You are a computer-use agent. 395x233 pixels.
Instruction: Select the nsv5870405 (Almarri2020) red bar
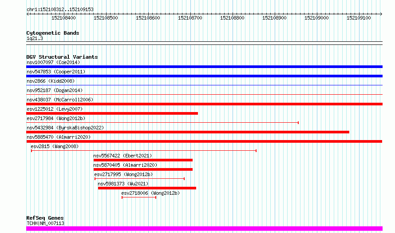(143, 169)
